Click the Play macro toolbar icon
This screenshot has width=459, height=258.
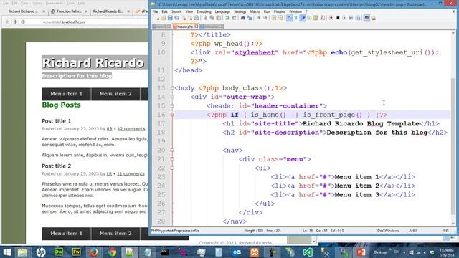point(344,18)
